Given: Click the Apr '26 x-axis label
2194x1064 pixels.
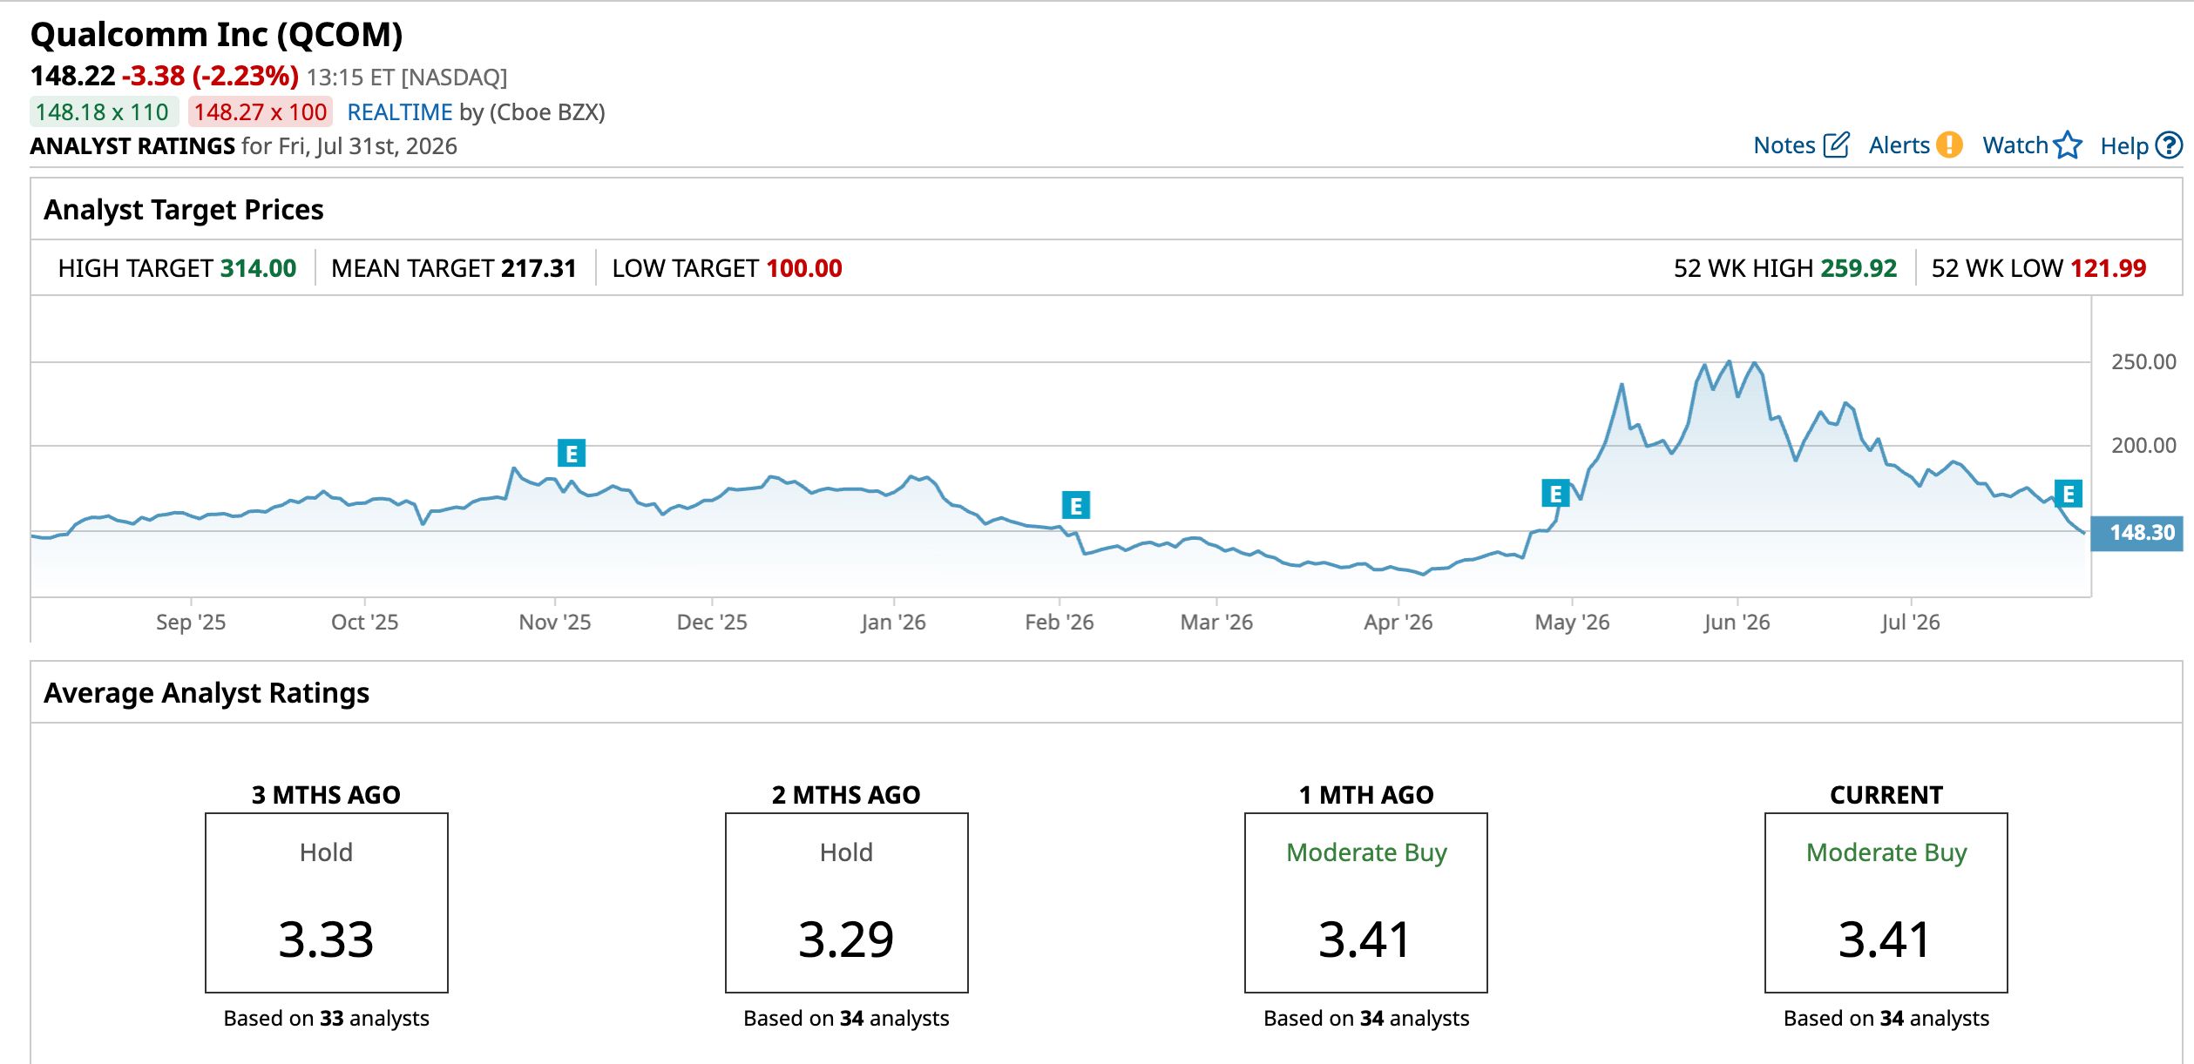Looking at the screenshot, I should pos(1398,623).
